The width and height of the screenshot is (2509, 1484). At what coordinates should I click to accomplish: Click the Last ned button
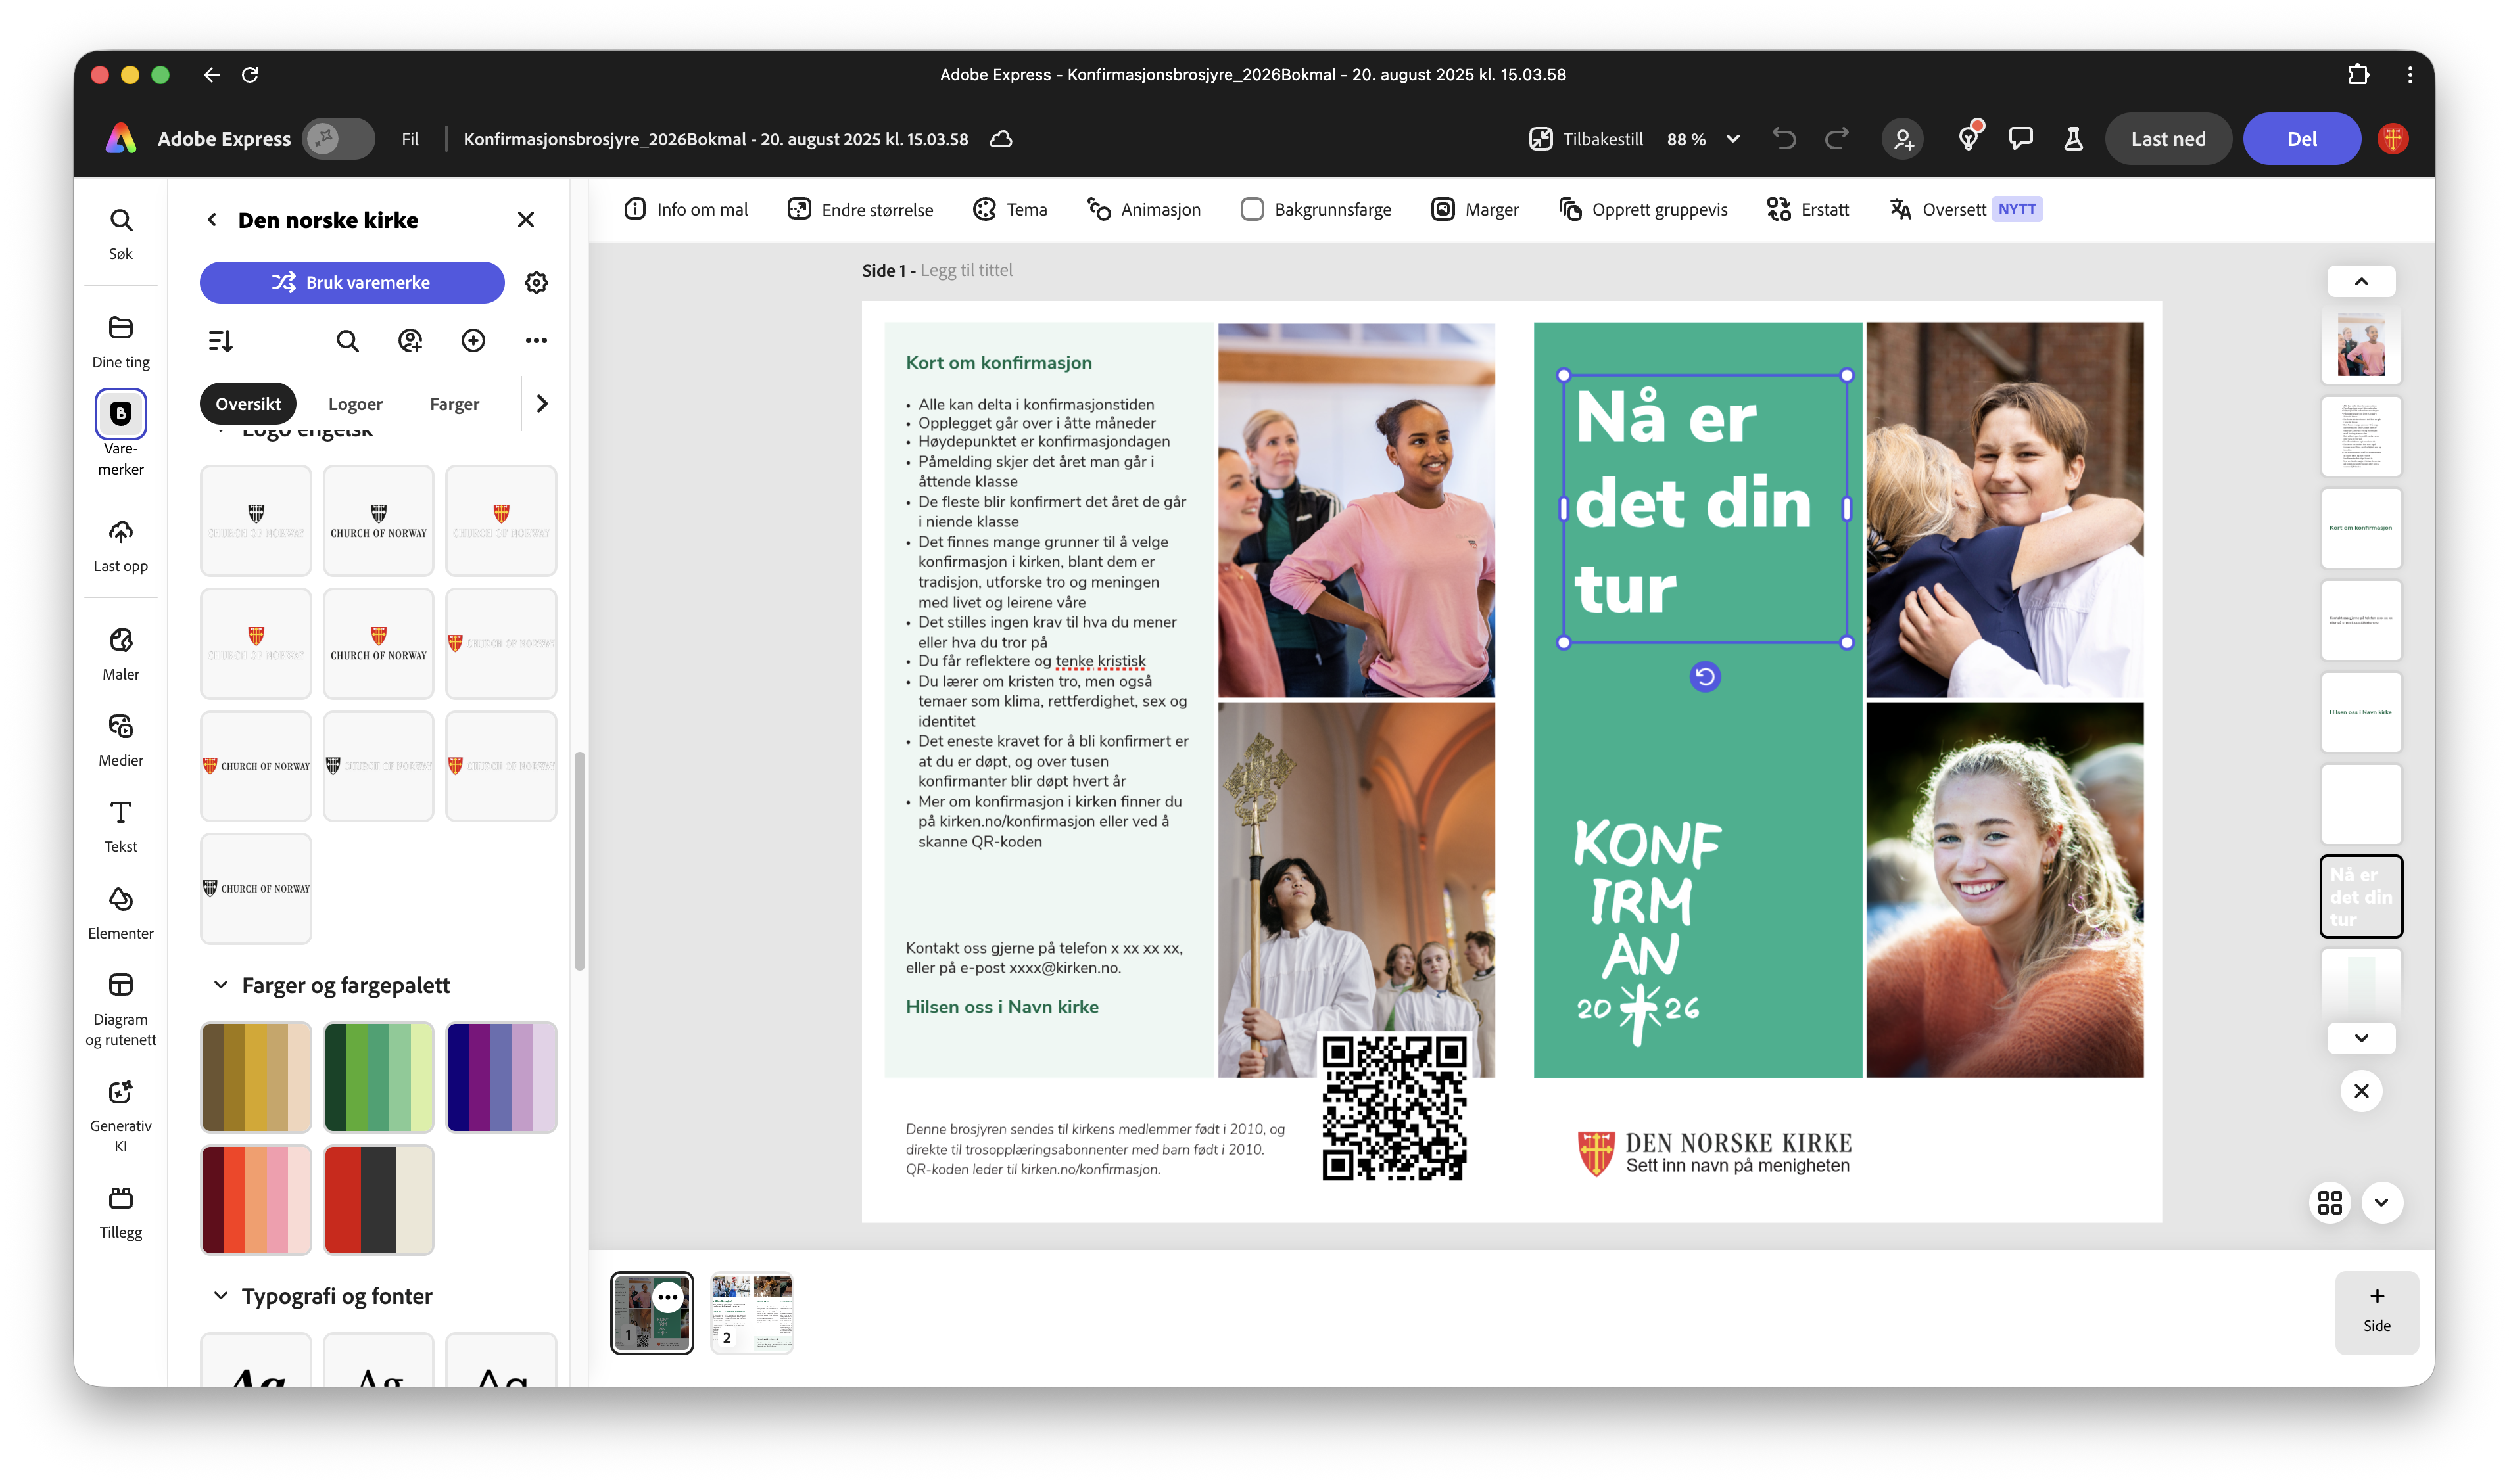click(2167, 139)
